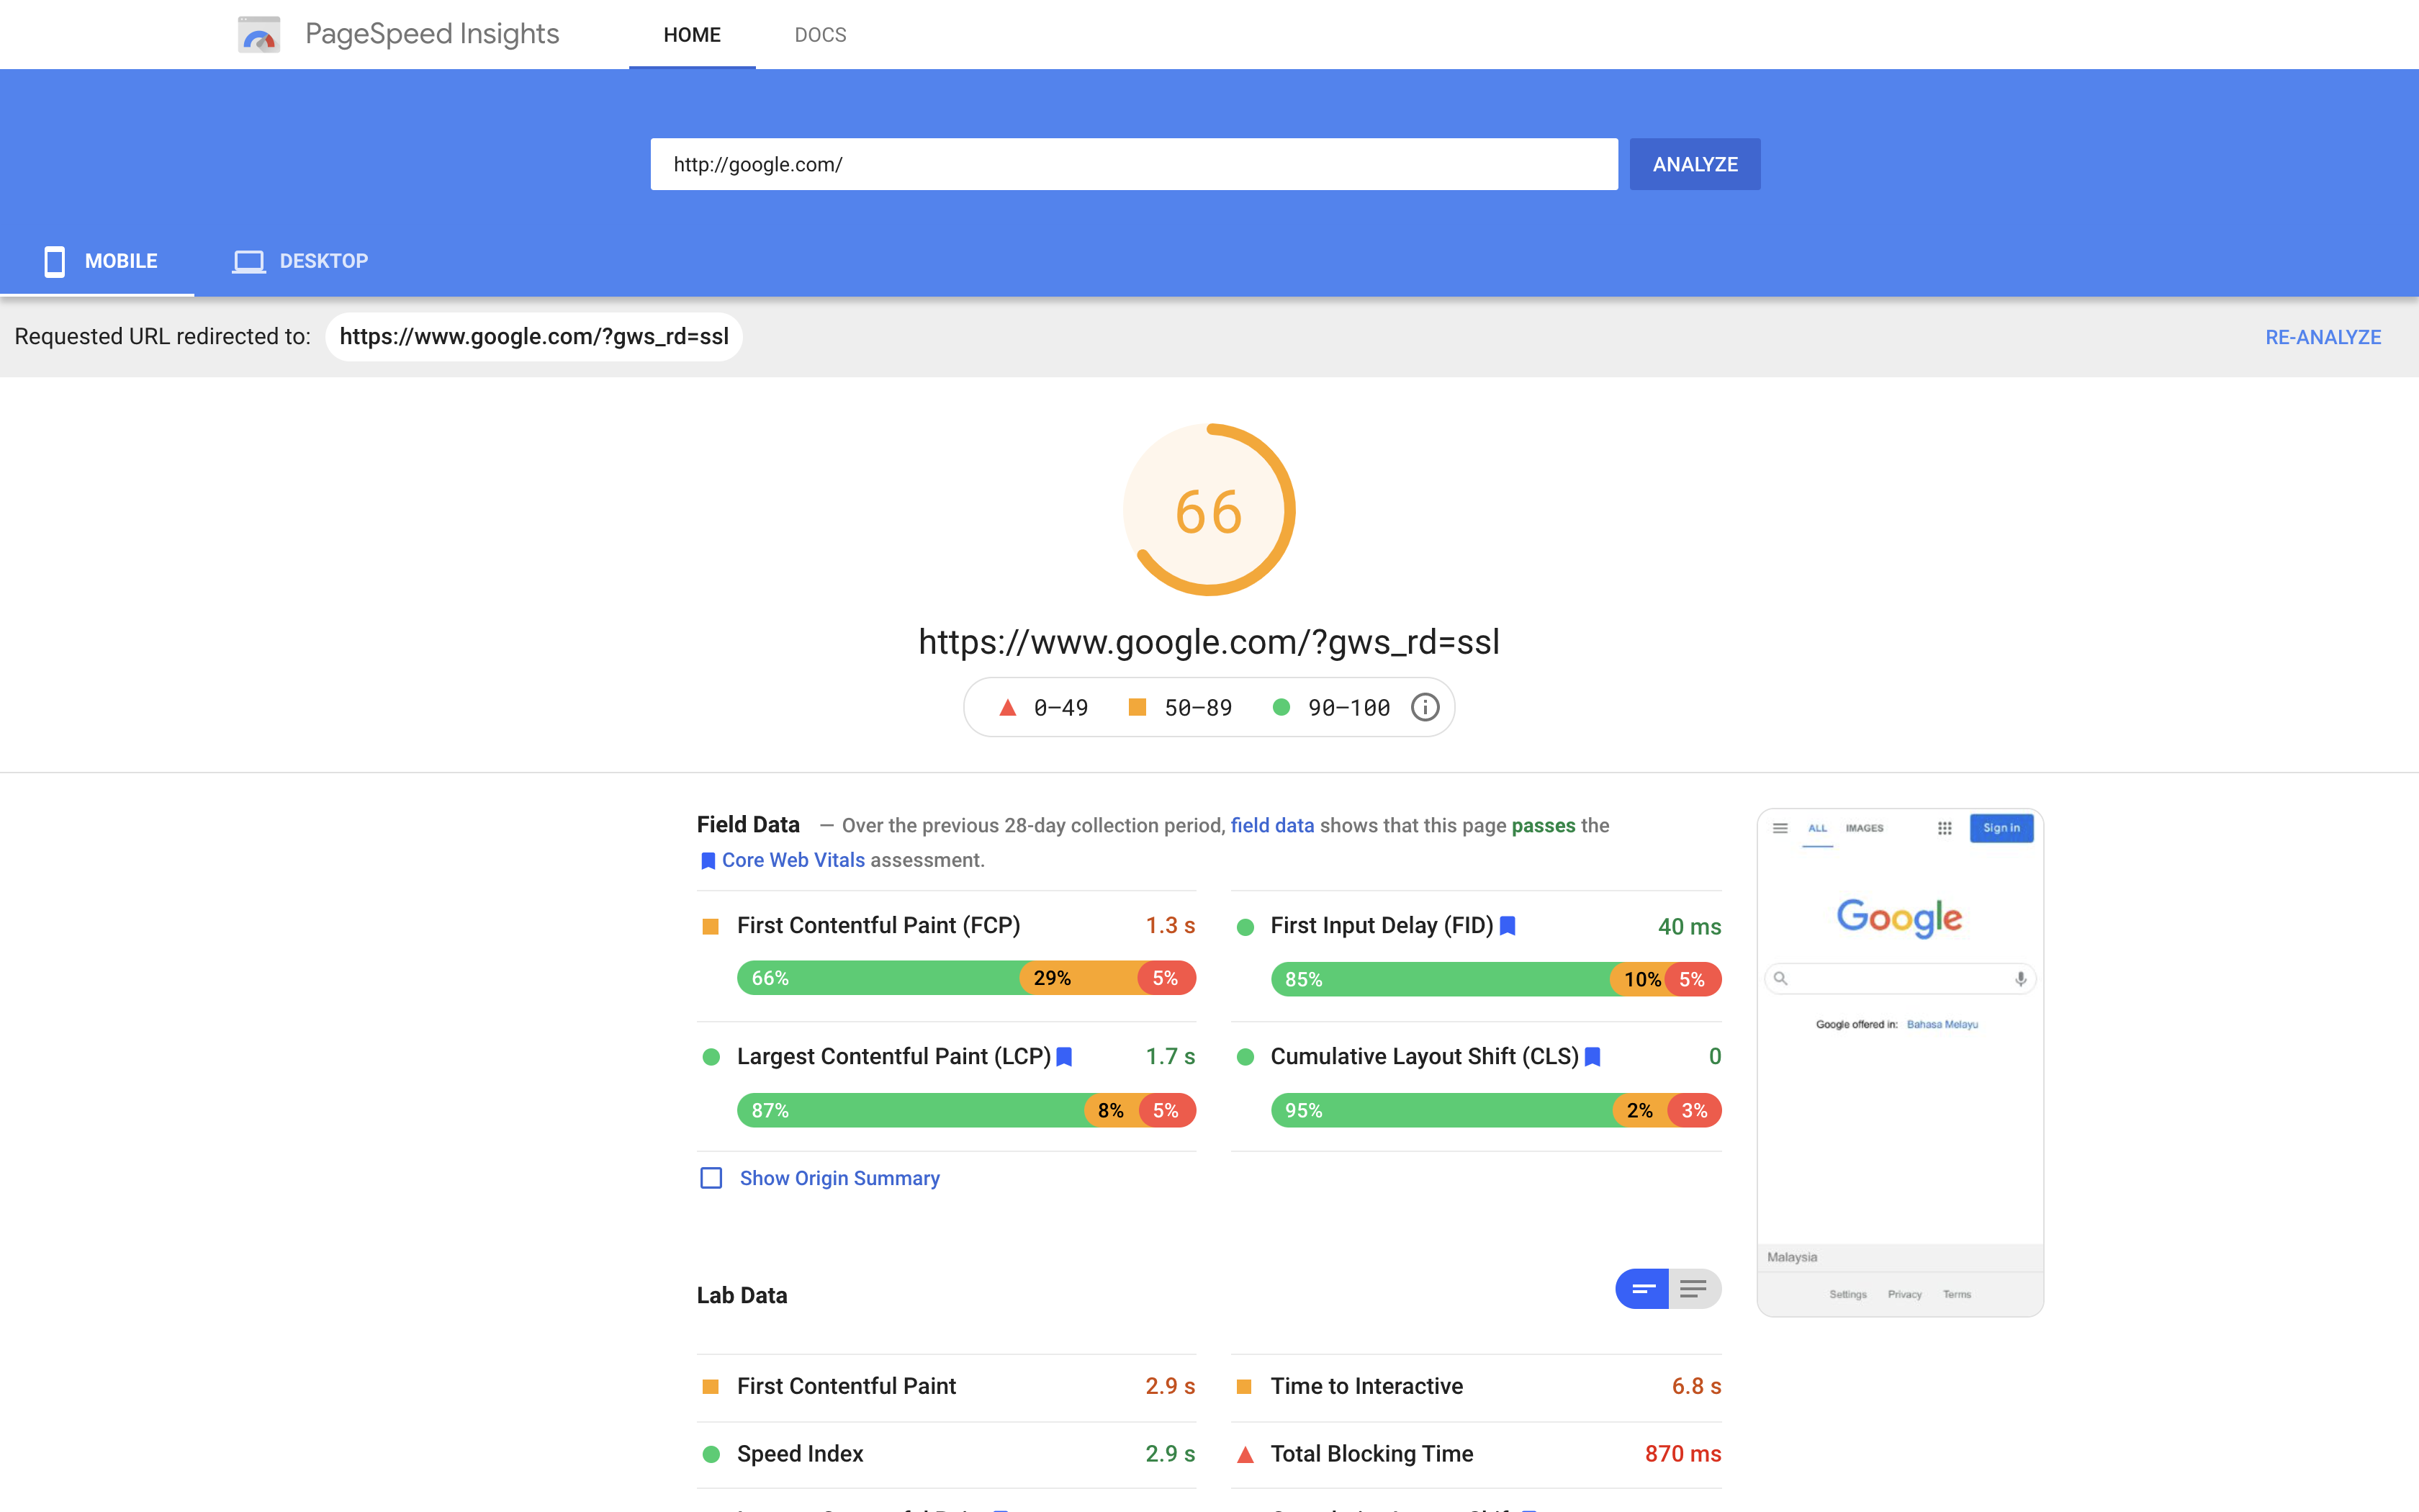
Task: Click the 'Field Data' heading
Action: pyautogui.click(x=748, y=825)
